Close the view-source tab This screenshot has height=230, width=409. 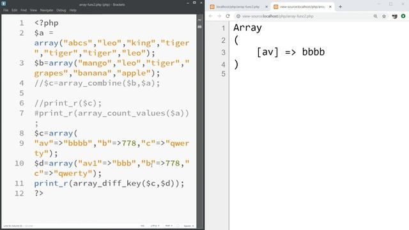[x=330, y=7]
